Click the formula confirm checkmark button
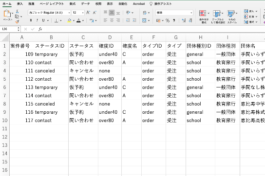The image size is (265, 176). [33, 29]
